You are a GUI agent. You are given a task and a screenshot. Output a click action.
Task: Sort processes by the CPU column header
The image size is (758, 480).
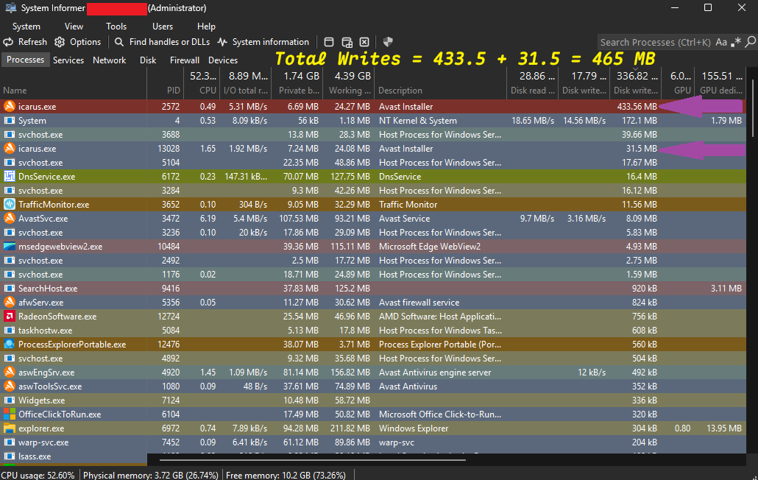click(x=208, y=91)
